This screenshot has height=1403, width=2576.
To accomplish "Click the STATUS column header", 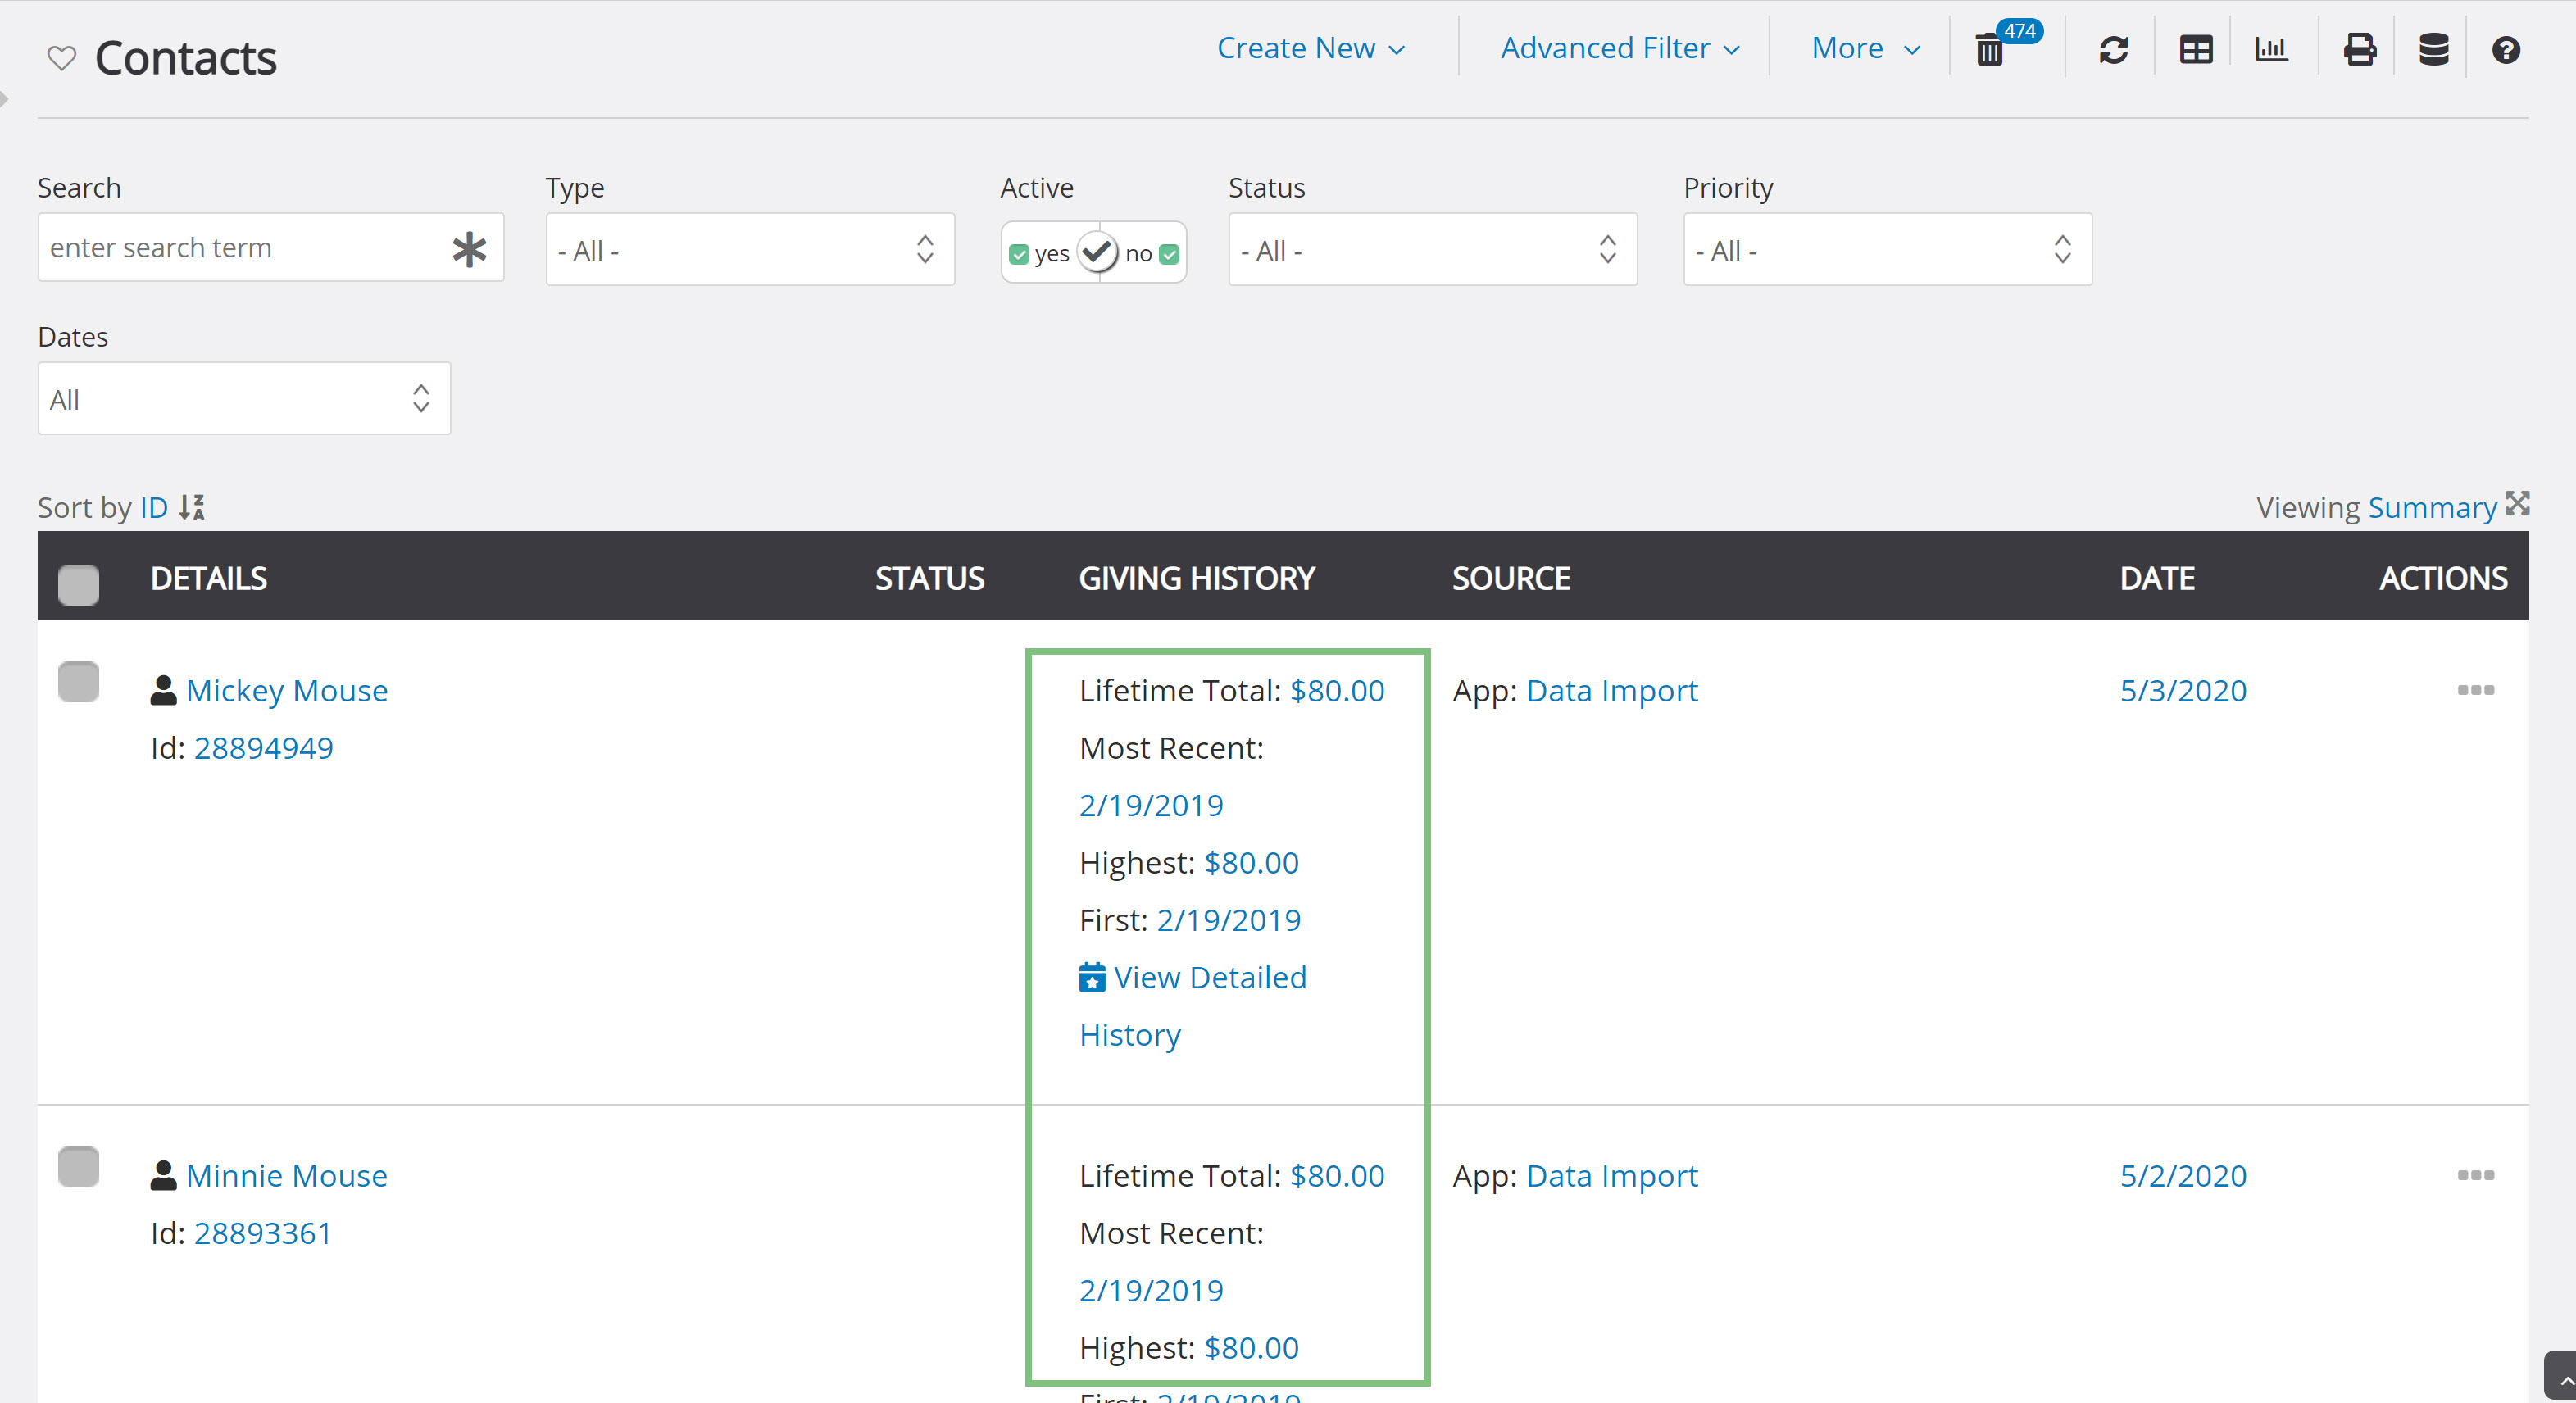I will [930, 579].
